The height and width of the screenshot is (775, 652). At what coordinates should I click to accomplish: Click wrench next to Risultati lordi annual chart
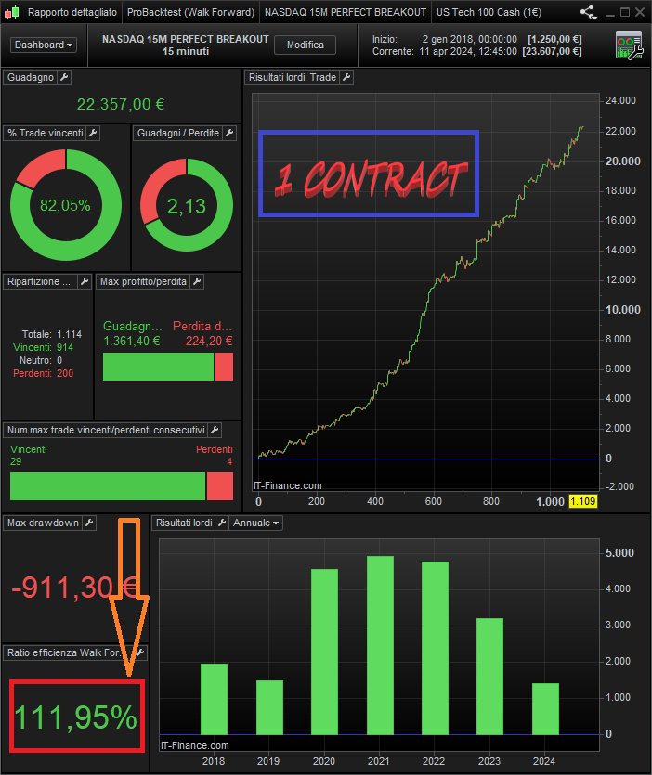click(222, 523)
